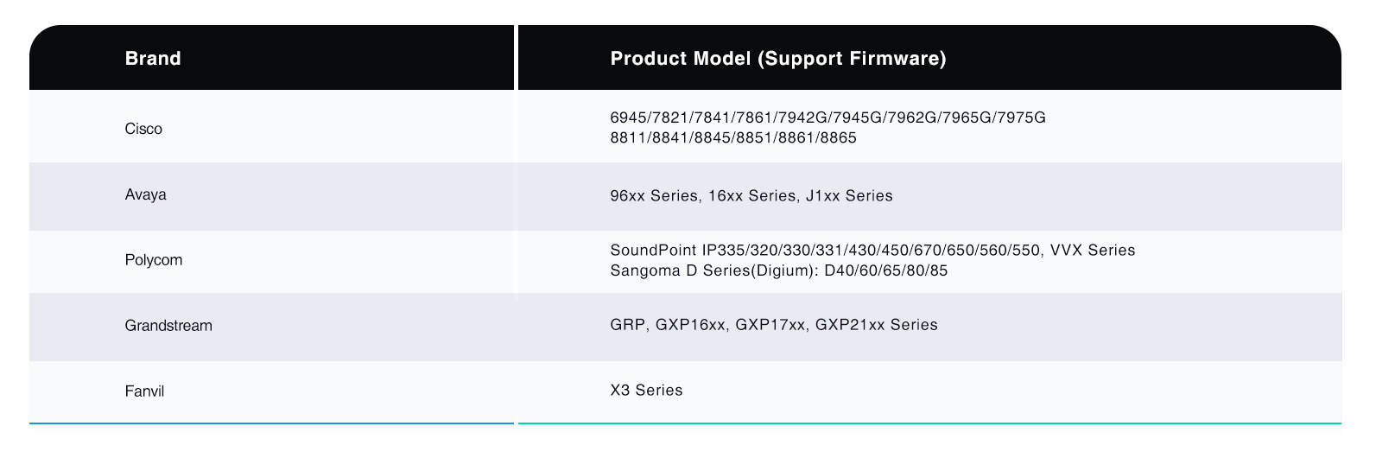Select the Grandstream brand cell

point(168,326)
